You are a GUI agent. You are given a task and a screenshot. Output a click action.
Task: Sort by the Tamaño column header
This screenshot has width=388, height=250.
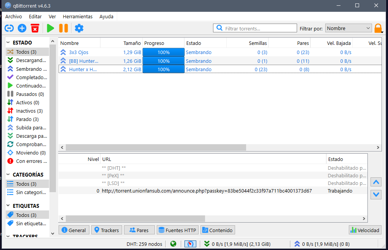121,43
